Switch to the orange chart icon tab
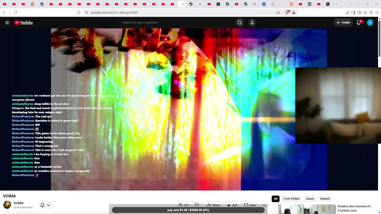 click(291, 4)
